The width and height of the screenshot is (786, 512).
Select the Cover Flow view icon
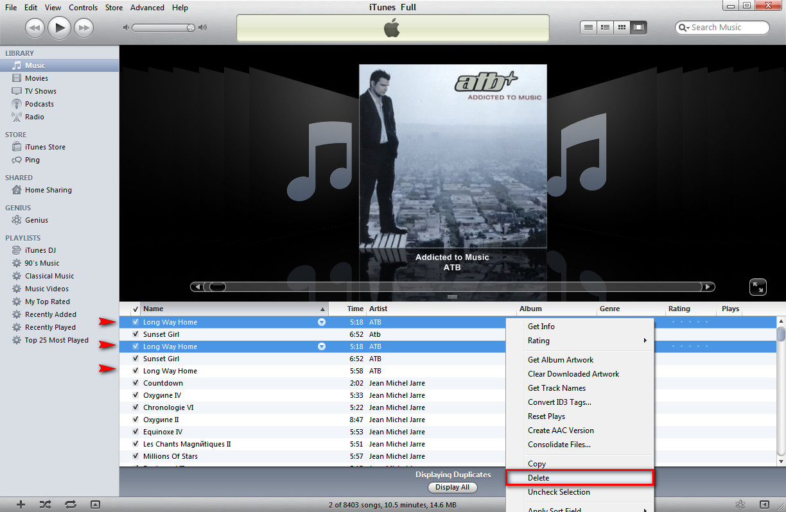pyautogui.click(x=638, y=28)
